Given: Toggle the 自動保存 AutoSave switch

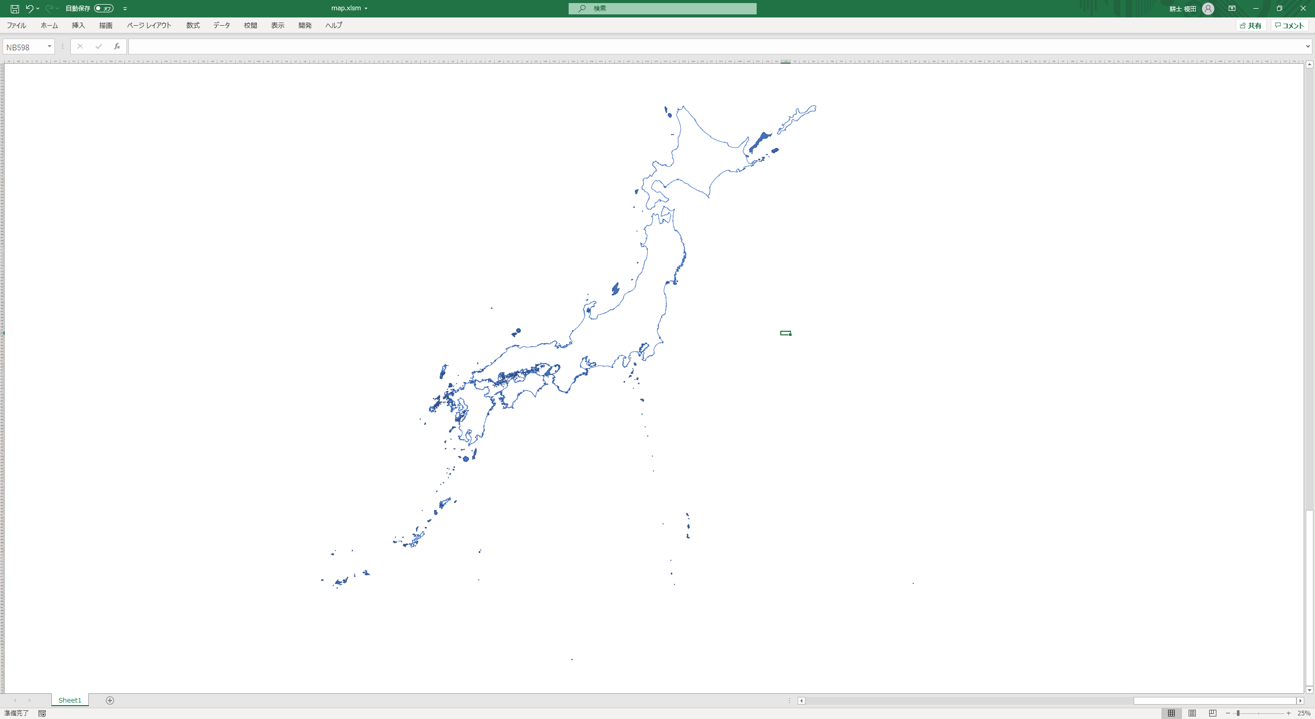Looking at the screenshot, I should click(104, 9).
